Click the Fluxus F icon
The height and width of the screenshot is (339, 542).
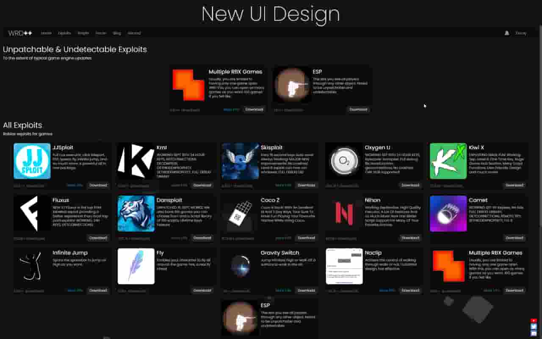point(32,214)
